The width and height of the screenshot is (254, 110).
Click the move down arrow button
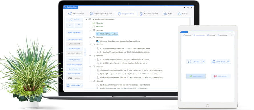tap(70, 25)
